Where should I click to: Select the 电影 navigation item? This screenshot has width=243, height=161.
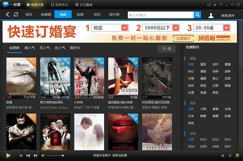coord(63,14)
